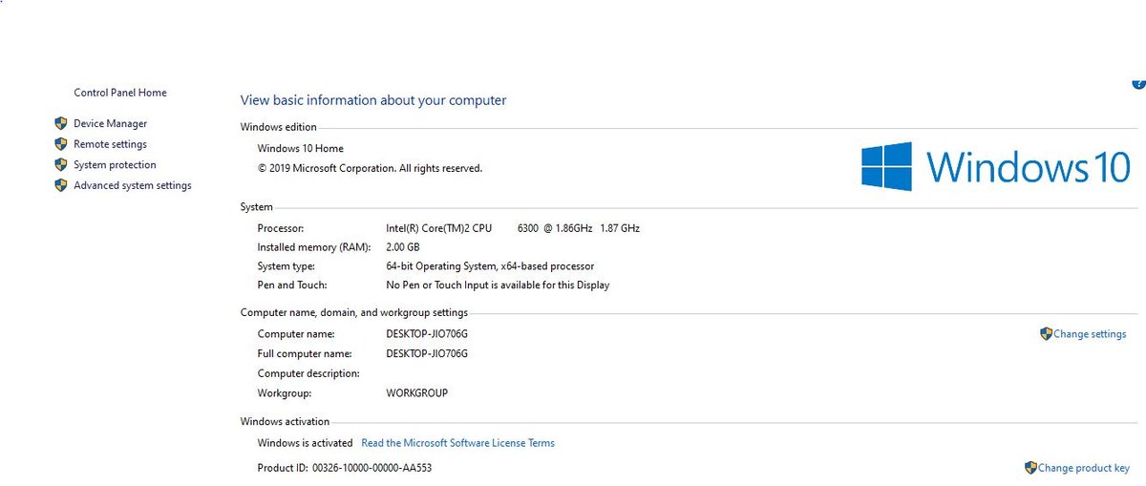
Task: Select the No Pen or Touch Input text
Action: click(498, 285)
